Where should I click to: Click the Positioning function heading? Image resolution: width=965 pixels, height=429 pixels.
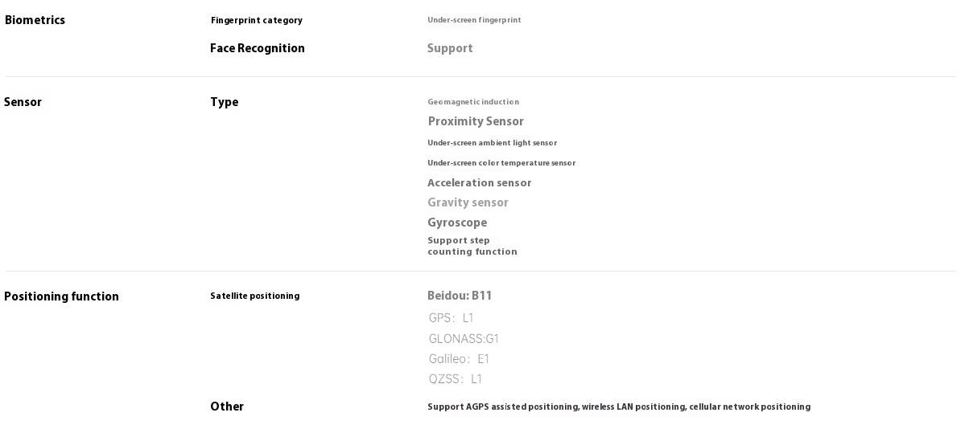61,297
